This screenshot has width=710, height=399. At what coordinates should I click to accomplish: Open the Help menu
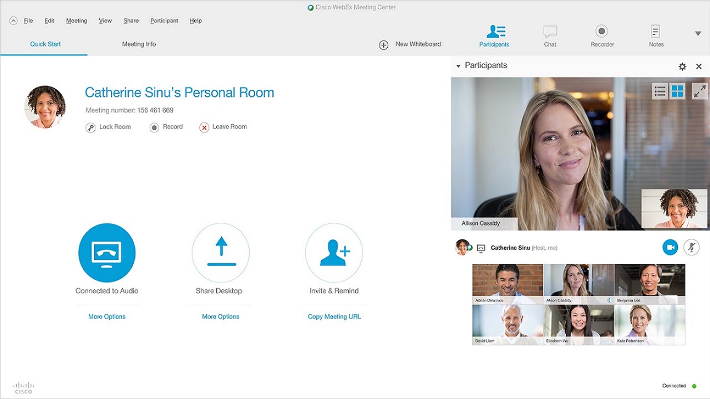(195, 21)
